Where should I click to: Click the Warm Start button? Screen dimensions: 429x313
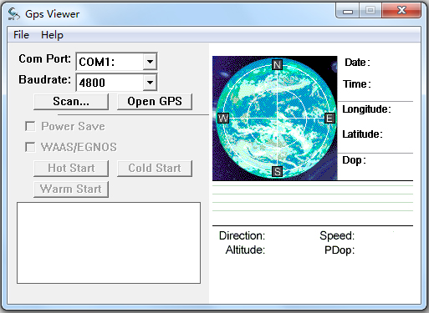pyautogui.click(x=71, y=189)
